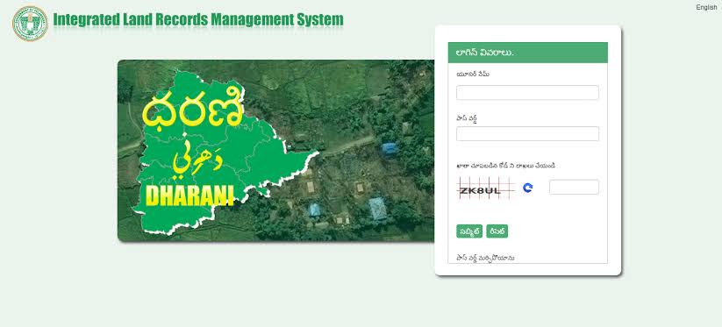Click the Dharani Telangana map banner

tap(275, 151)
